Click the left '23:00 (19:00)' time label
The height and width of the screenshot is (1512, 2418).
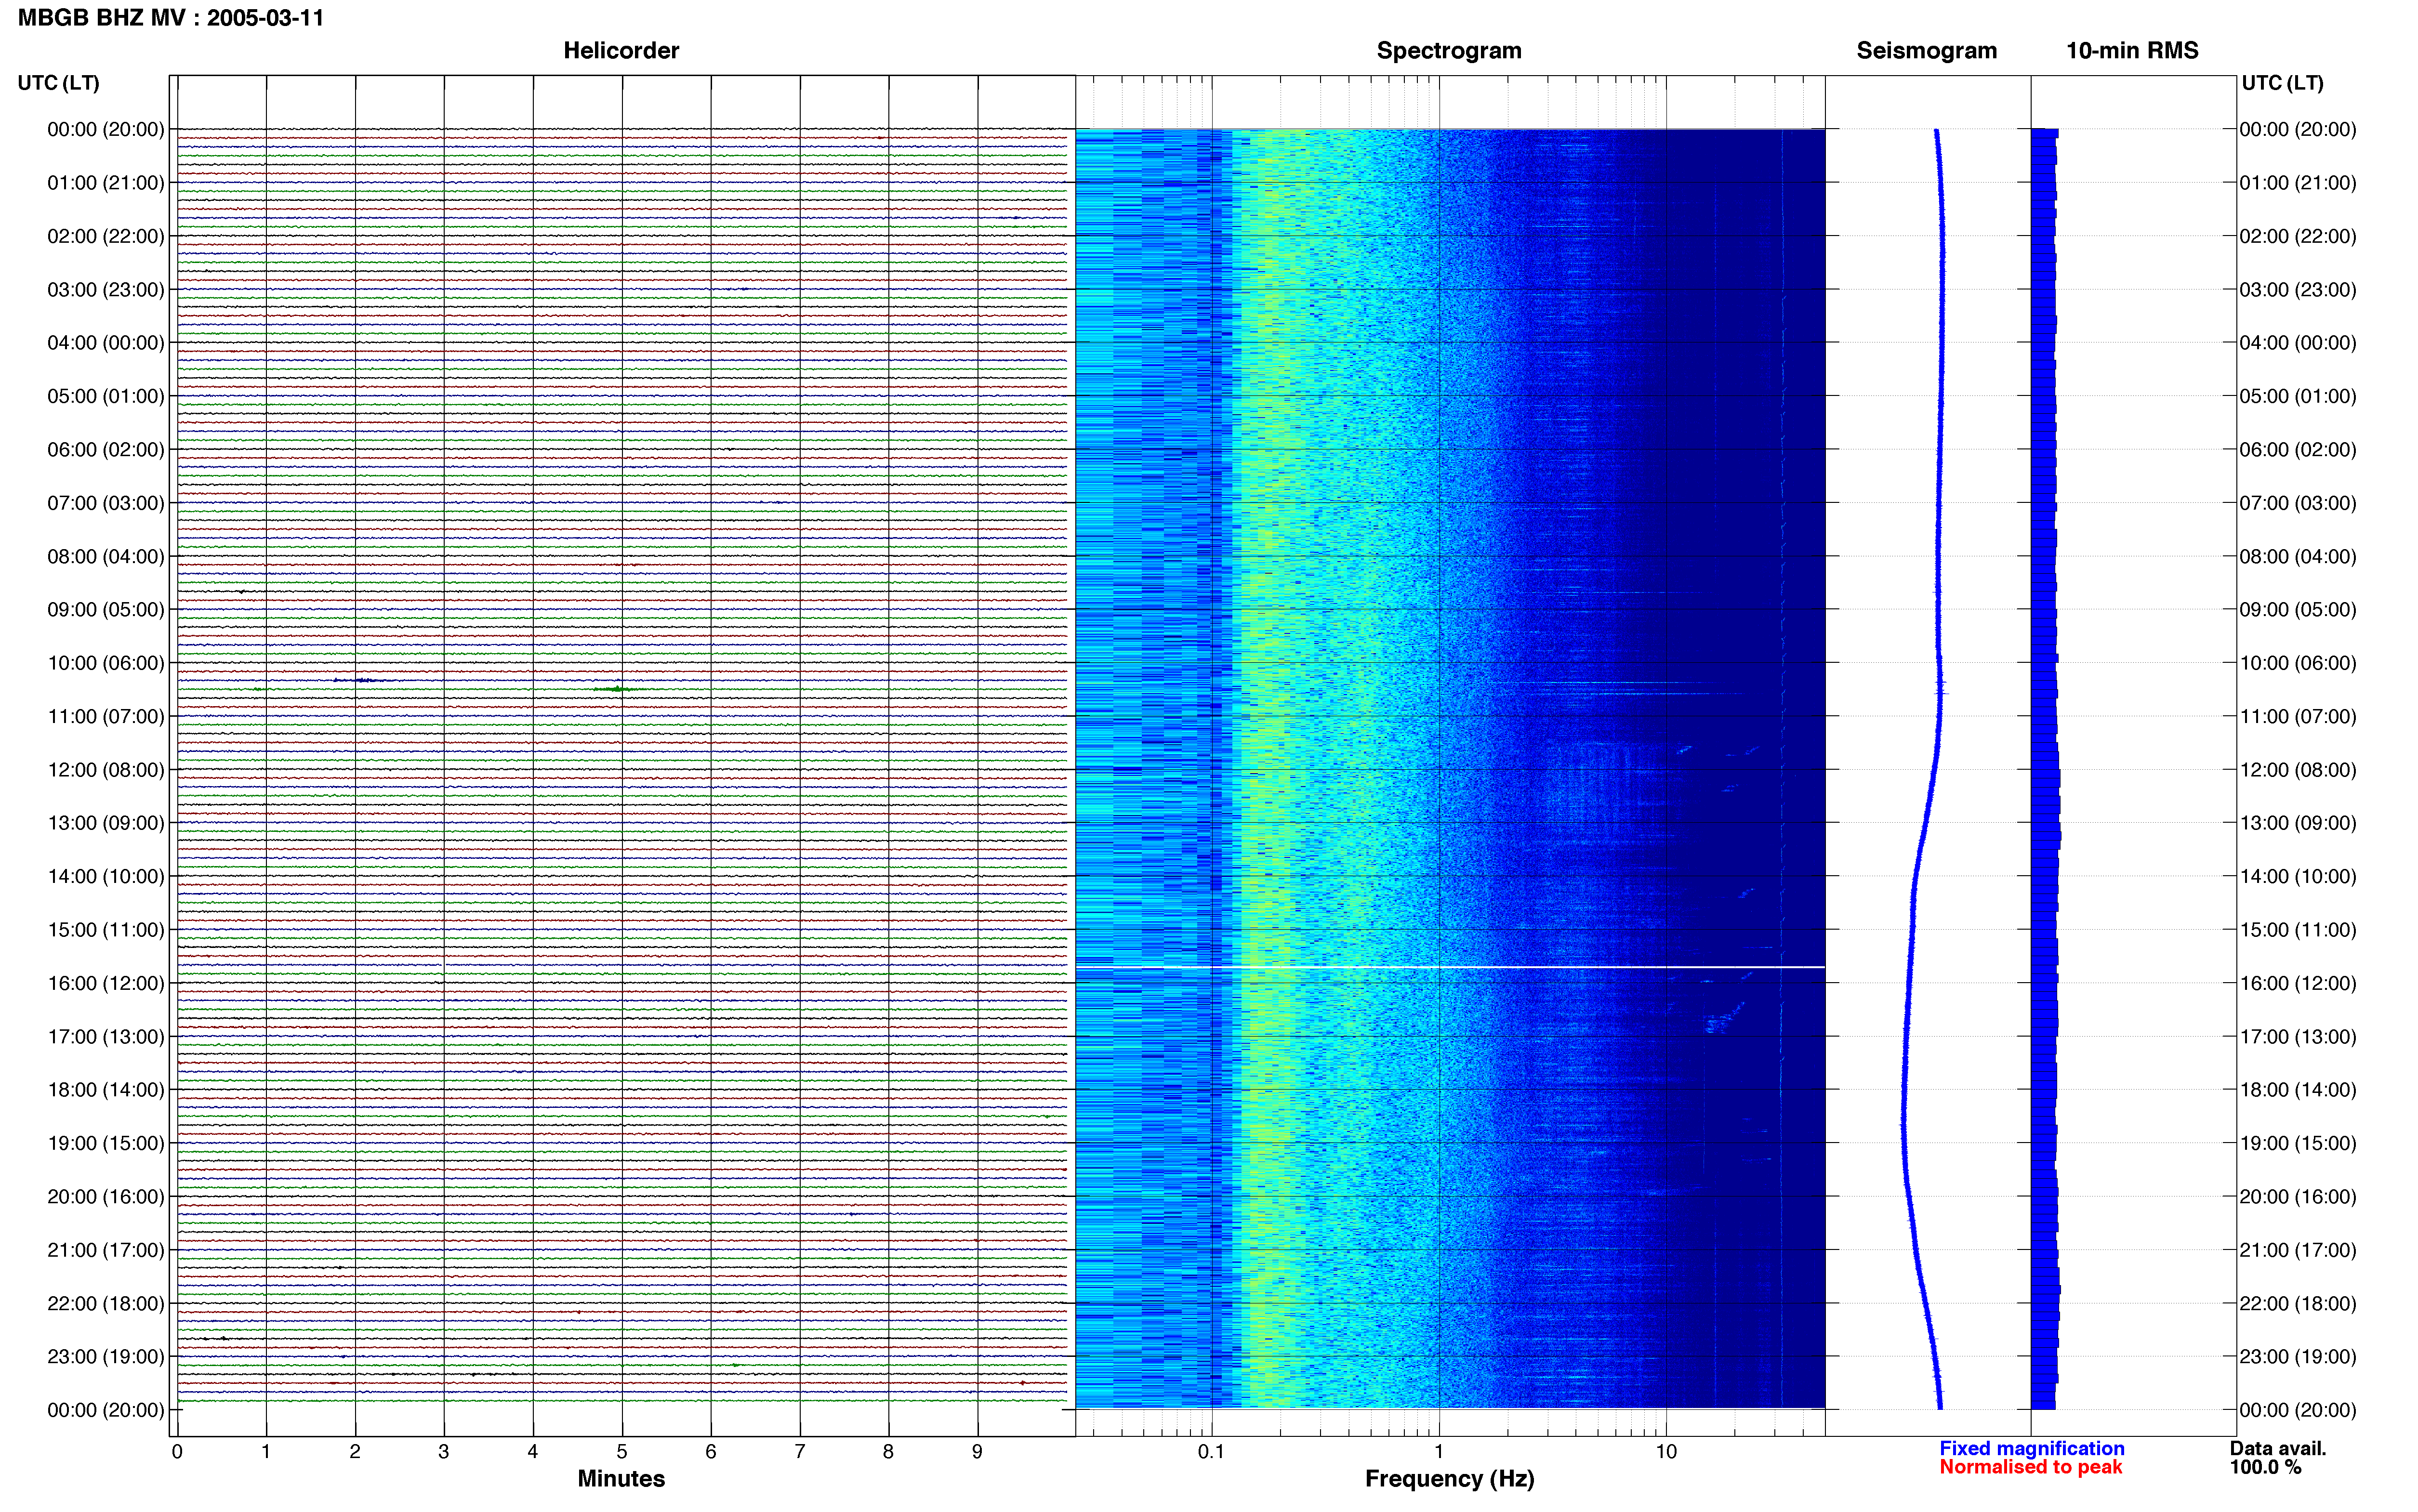[106, 1357]
